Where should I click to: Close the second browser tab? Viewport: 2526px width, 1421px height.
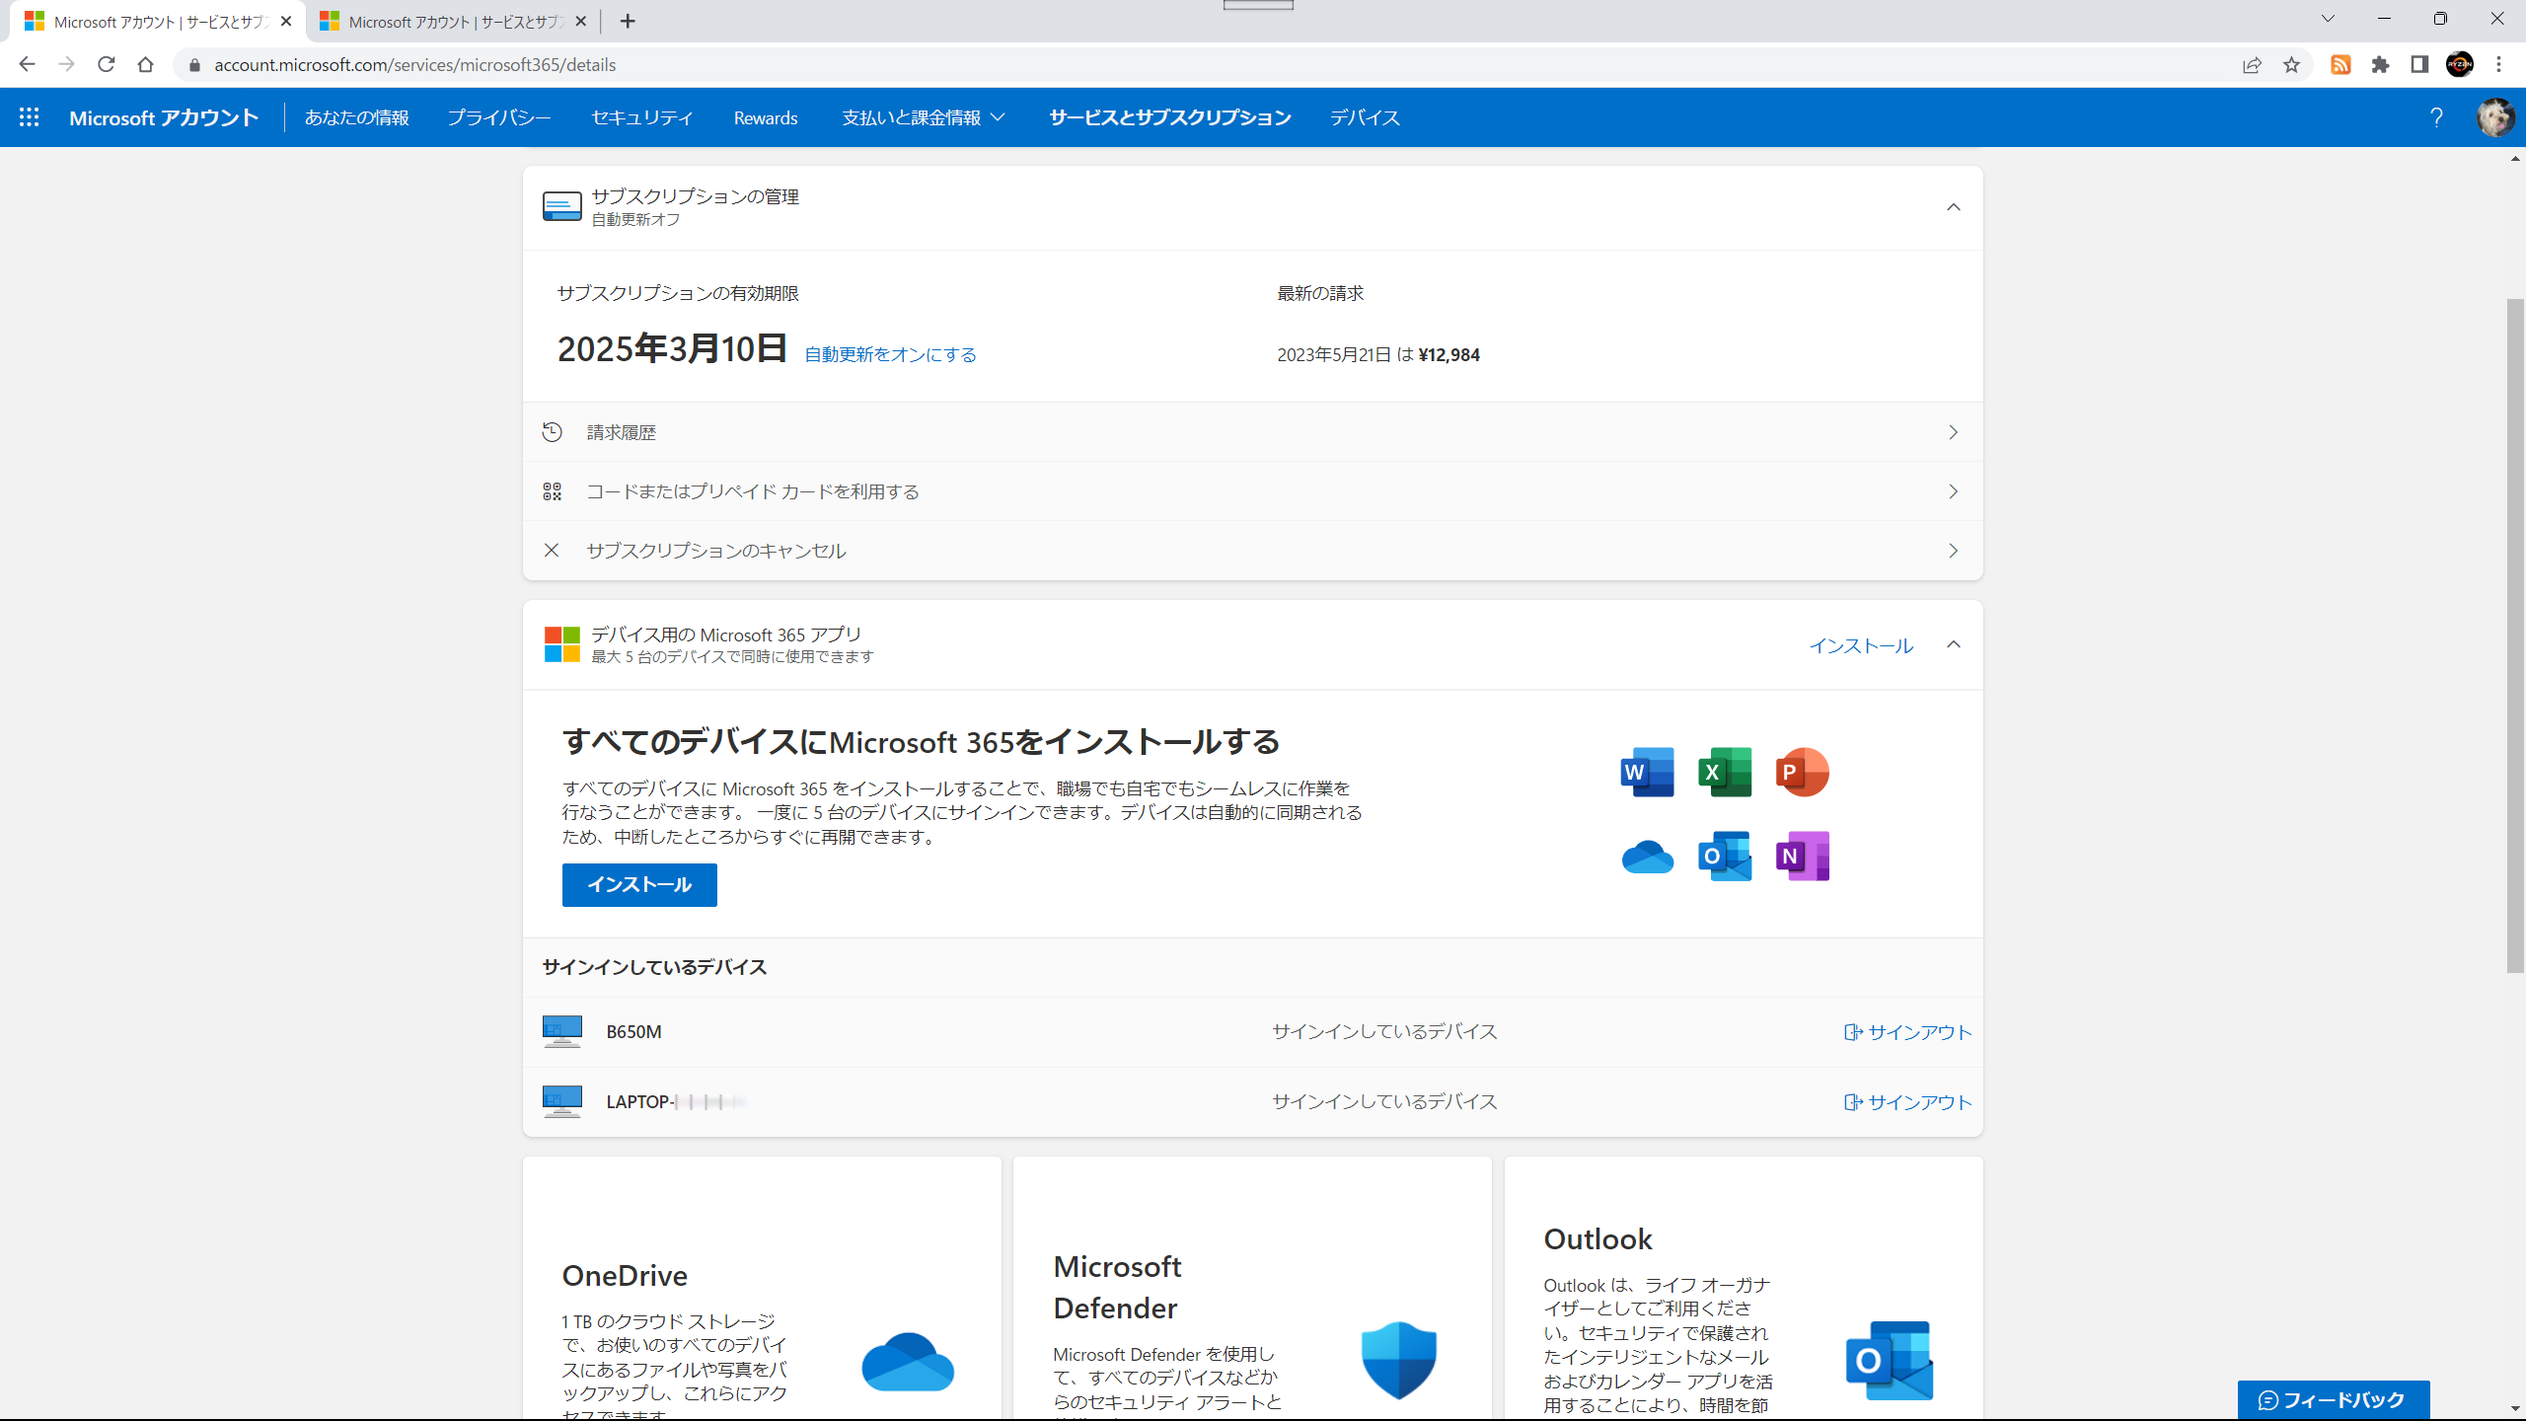[581, 21]
